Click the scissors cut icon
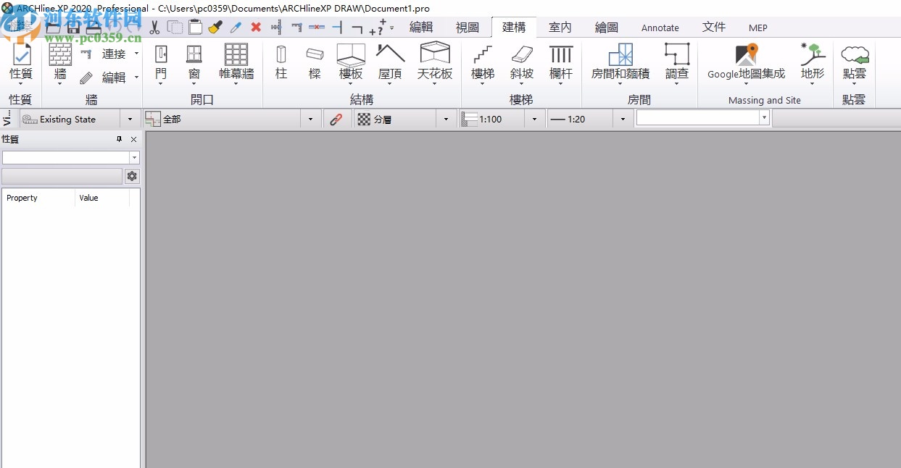The height and width of the screenshot is (468, 901). 154,28
